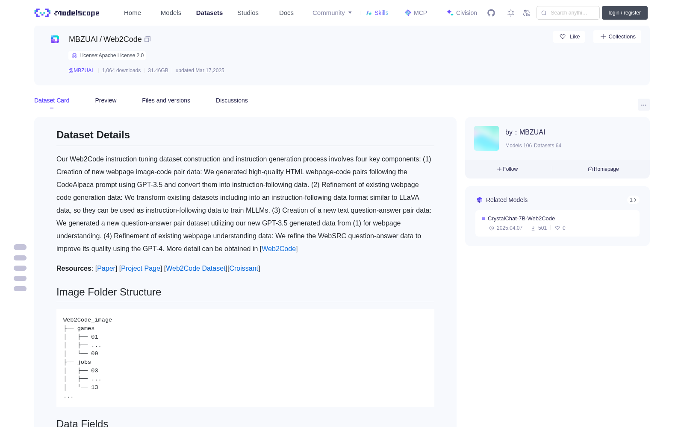
Task: Click 'updated Mar 17,2025' text
Action: (200, 70)
